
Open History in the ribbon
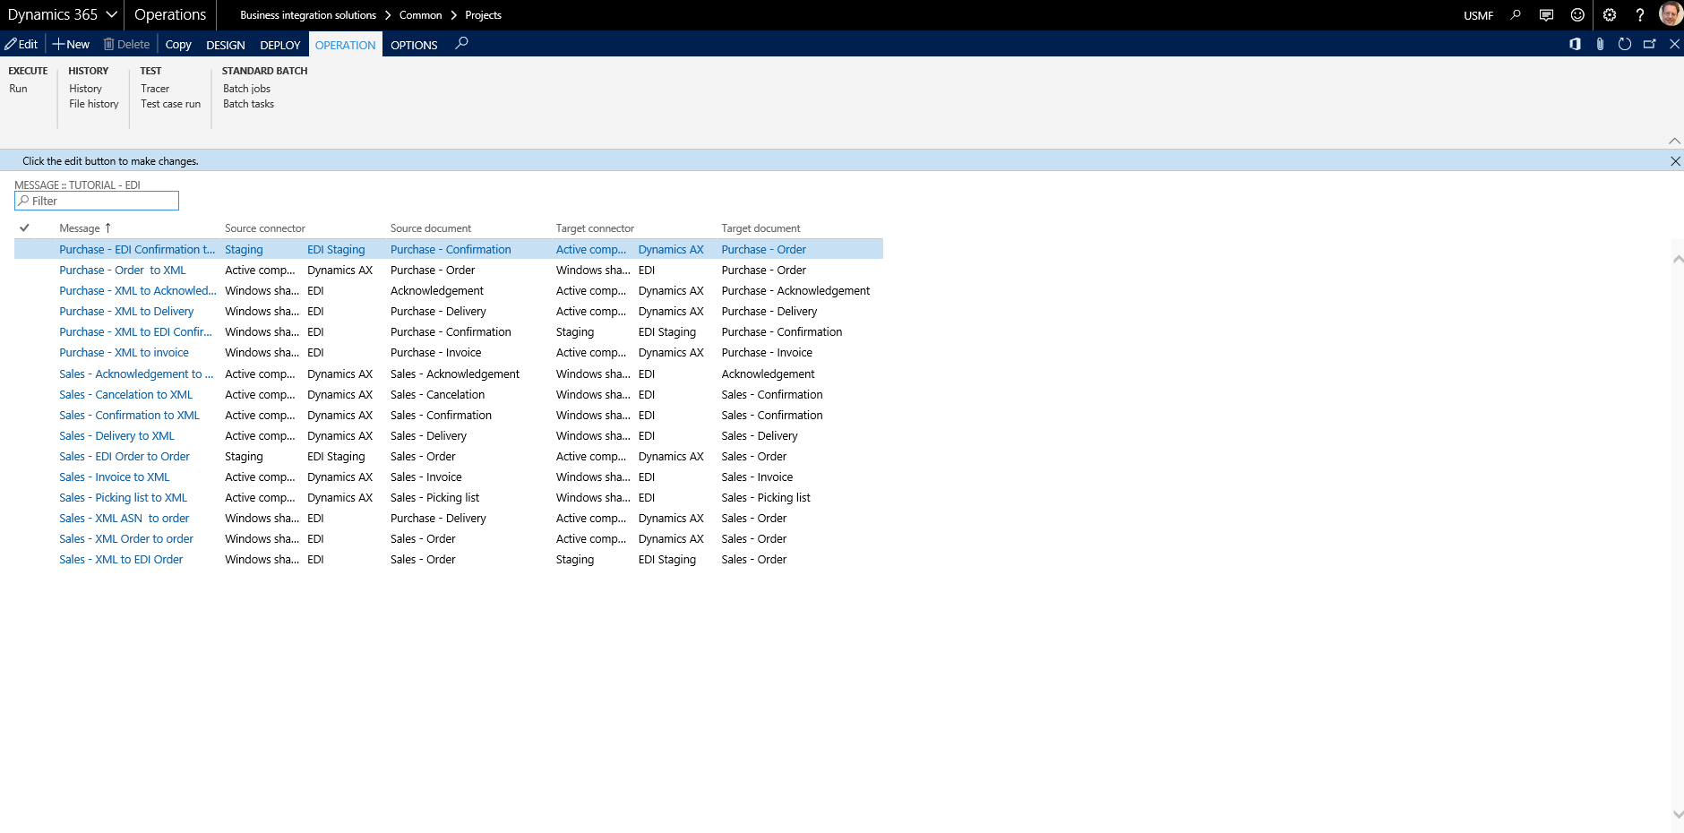coord(85,89)
